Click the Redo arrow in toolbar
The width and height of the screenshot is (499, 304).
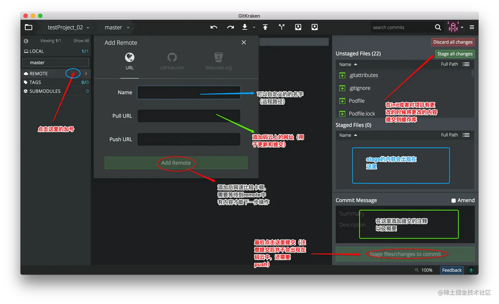click(x=230, y=27)
